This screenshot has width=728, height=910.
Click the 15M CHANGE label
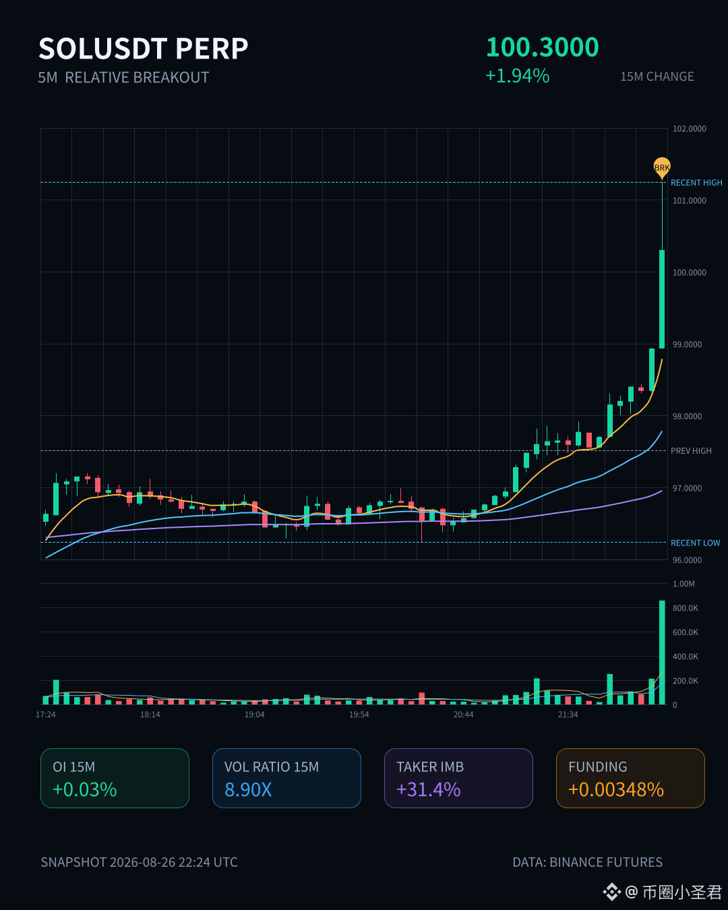coord(657,77)
